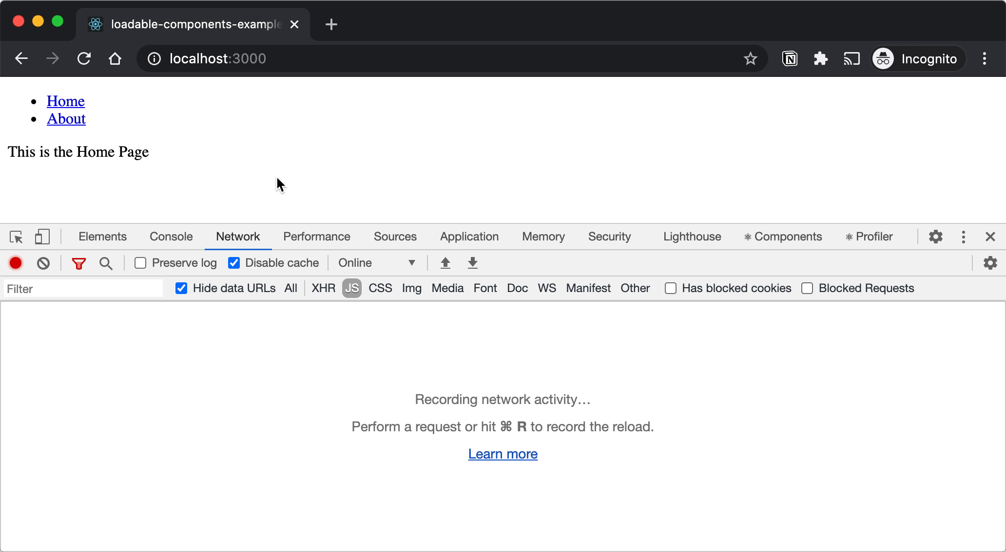Navigate to the Home page link
This screenshot has width=1006, height=552.
coord(65,102)
